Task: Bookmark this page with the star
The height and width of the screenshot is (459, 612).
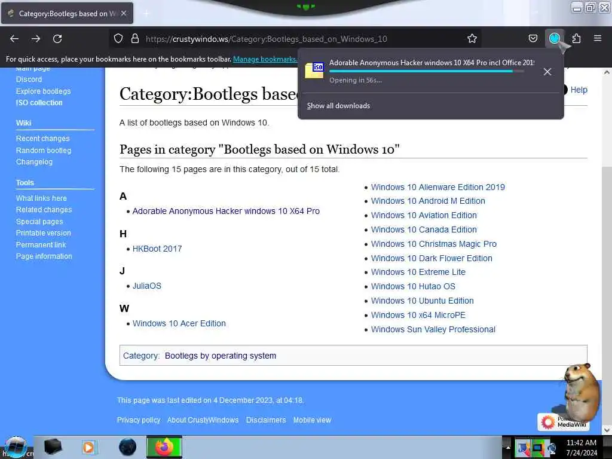Action: click(x=472, y=39)
